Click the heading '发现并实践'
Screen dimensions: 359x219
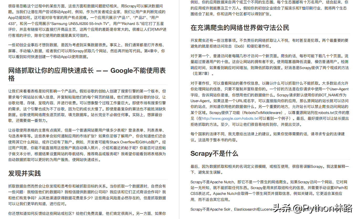pos(24,173)
